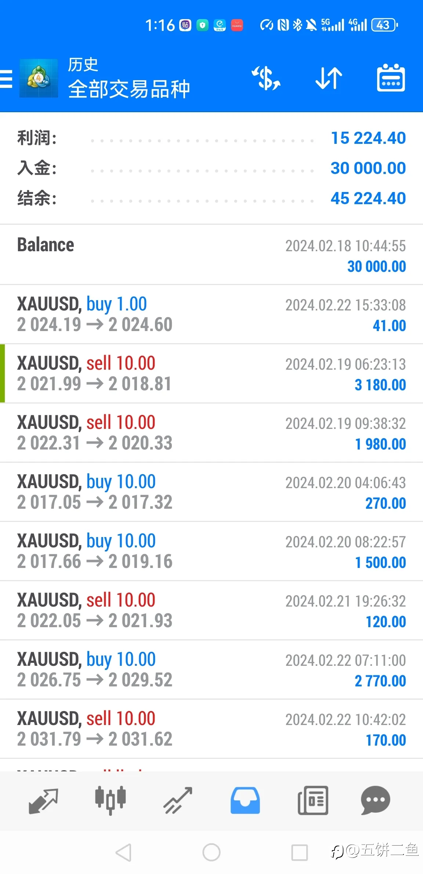The height and width of the screenshot is (874, 423).
Task: Open the hamburger side menu
Action: [6, 79]
